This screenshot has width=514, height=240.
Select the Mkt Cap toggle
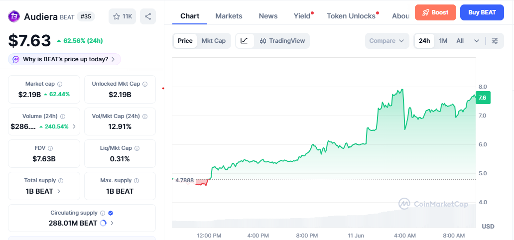(x=214, y=41)
